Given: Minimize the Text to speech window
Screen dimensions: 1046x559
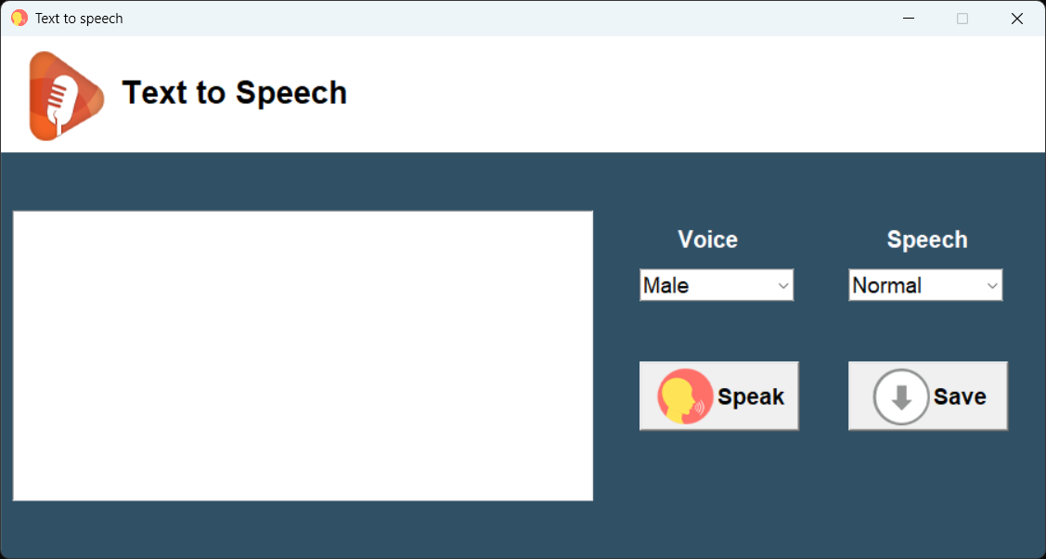Looking at the screenshot, I should (908, 19).
